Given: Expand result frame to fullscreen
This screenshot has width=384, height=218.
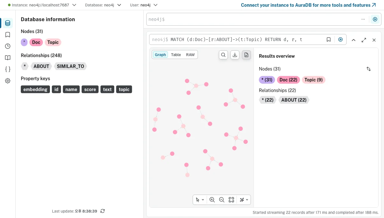Looking at the screenshot, I should tap(364, 40).
